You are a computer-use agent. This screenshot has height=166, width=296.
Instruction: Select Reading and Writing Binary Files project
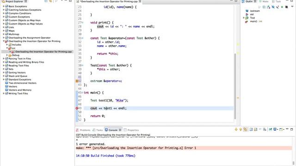pos(26,62)
